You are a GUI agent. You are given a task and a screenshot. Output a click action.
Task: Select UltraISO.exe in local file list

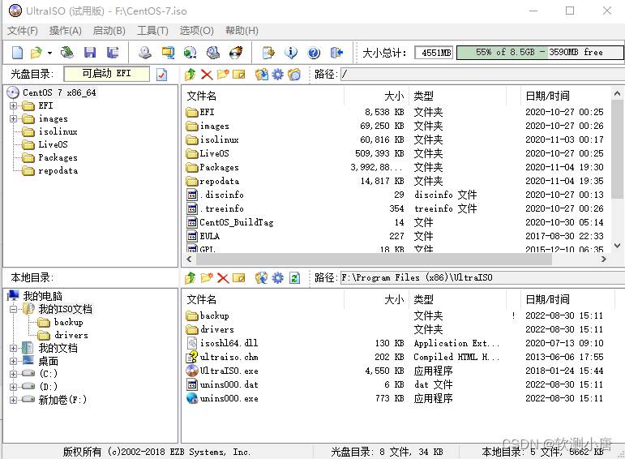(229, 371)
